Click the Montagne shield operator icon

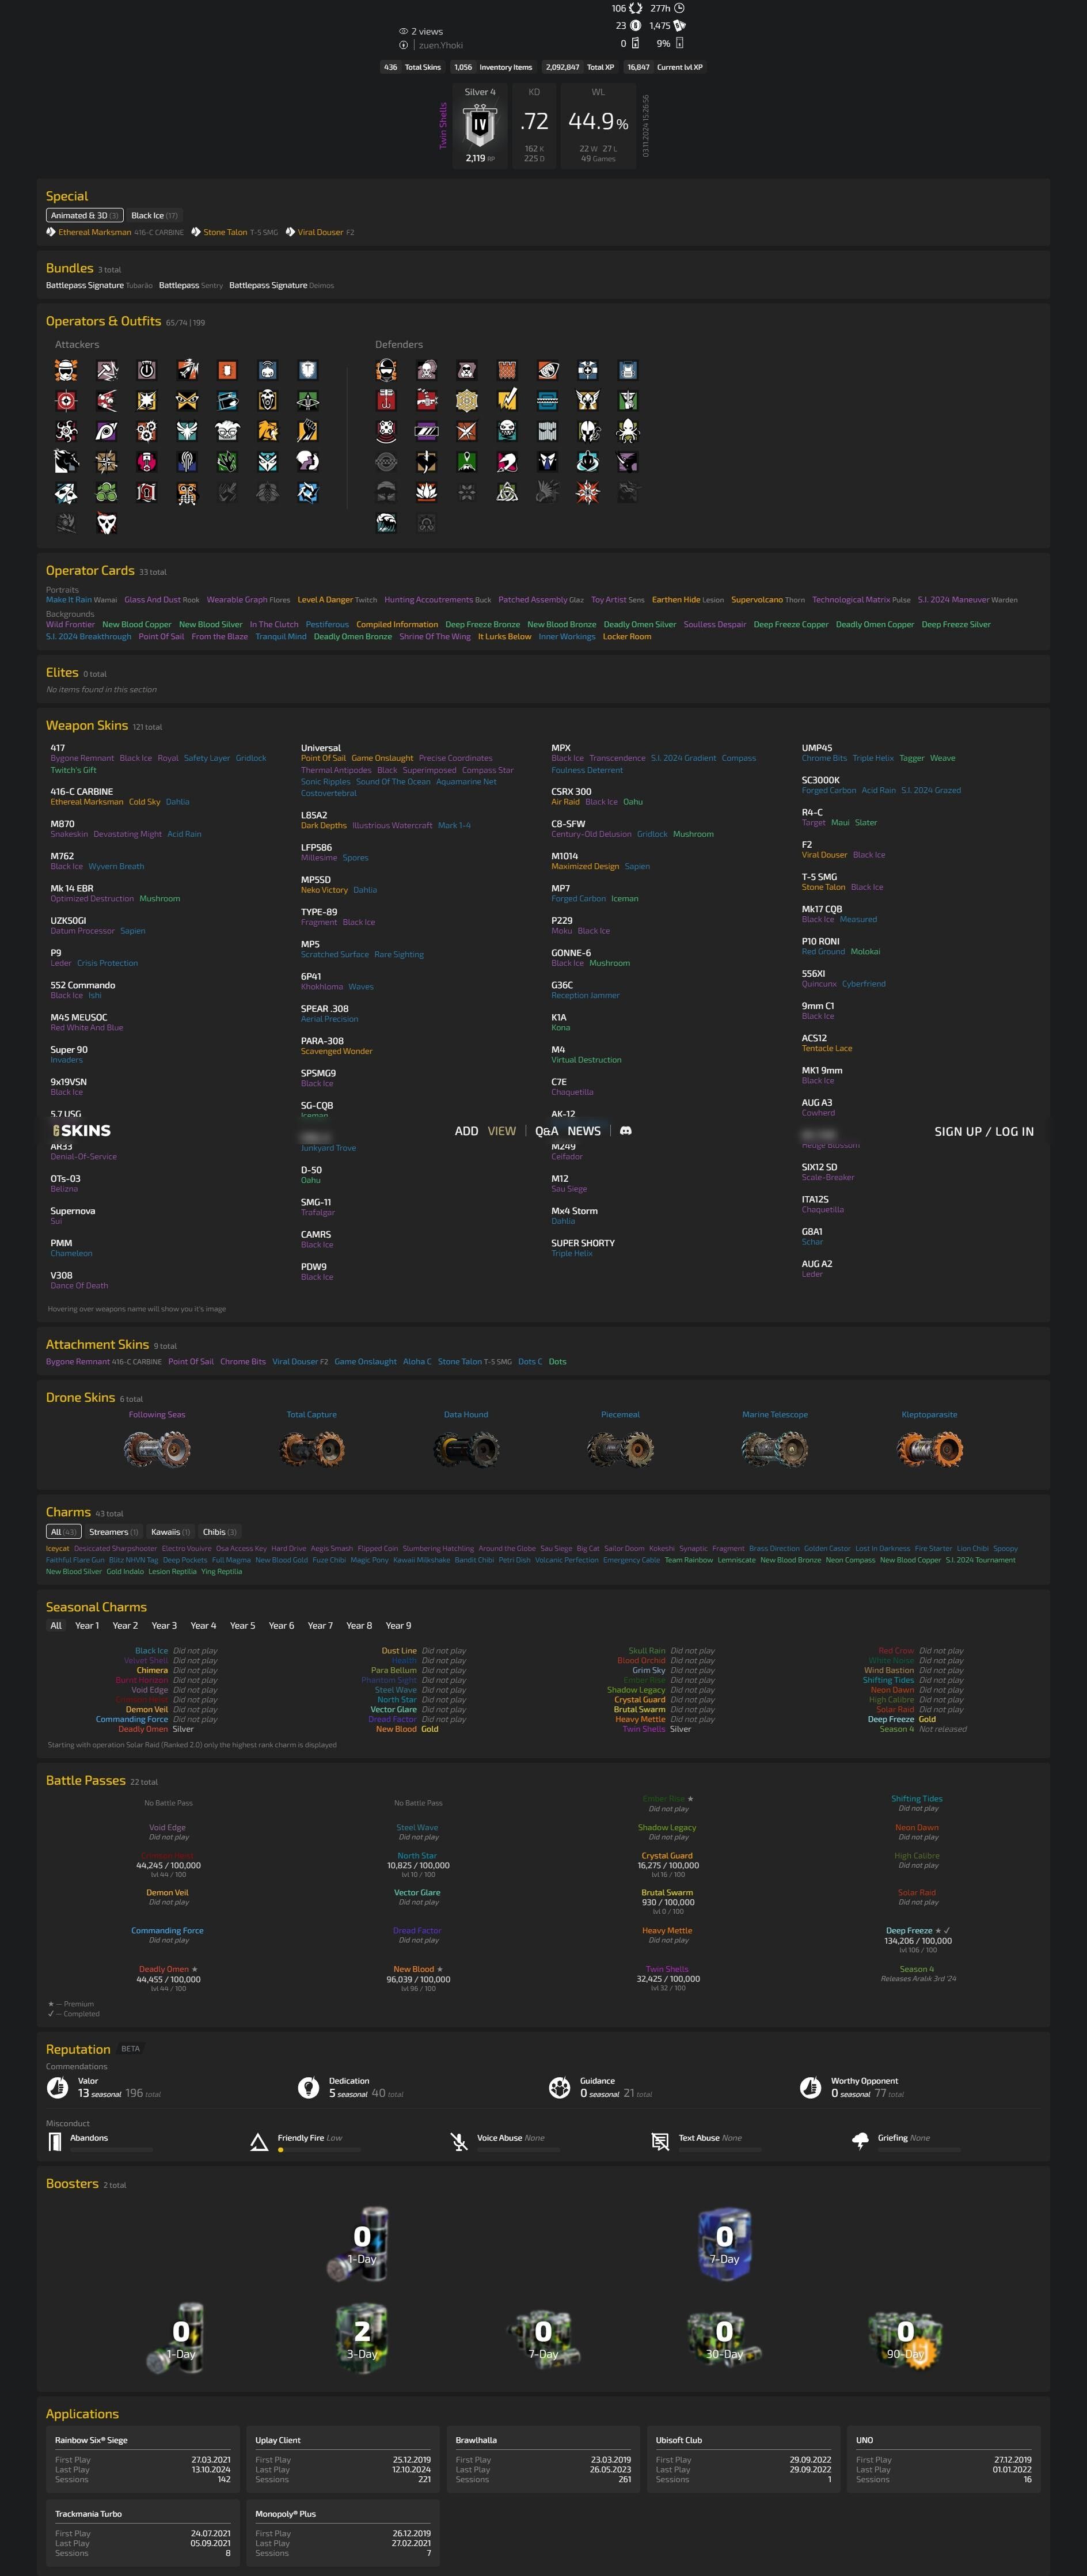[308, 371]
